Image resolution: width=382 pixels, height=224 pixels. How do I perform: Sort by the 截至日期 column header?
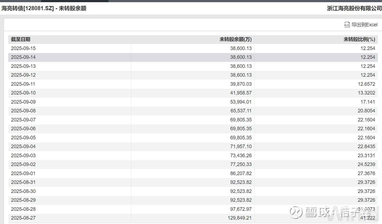21,39
